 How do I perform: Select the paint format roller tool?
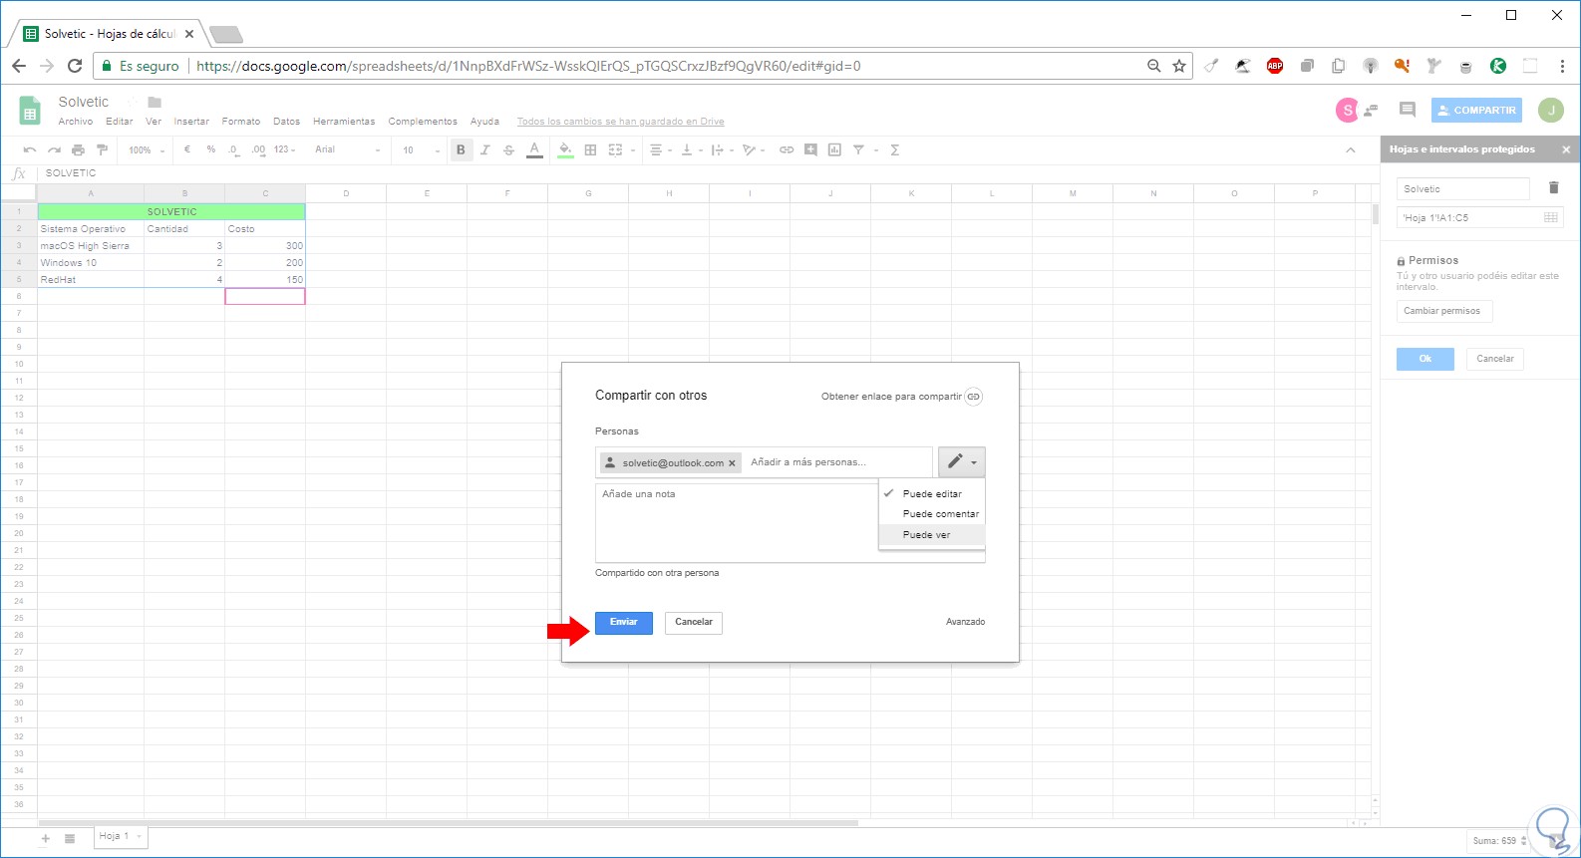point(102,150)
